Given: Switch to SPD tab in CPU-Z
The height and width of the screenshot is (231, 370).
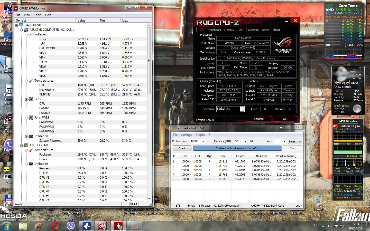Looking at the screenshot, I should (241, 30).
